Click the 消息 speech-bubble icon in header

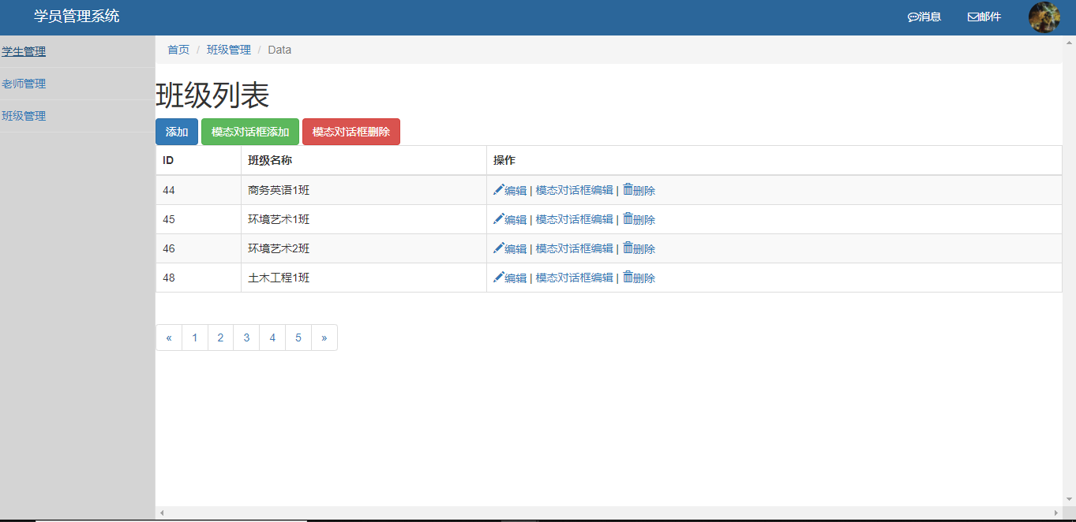tap(913, 17)
